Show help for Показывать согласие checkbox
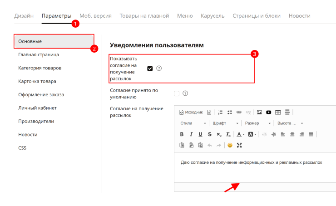 click(x=159, y=69)
